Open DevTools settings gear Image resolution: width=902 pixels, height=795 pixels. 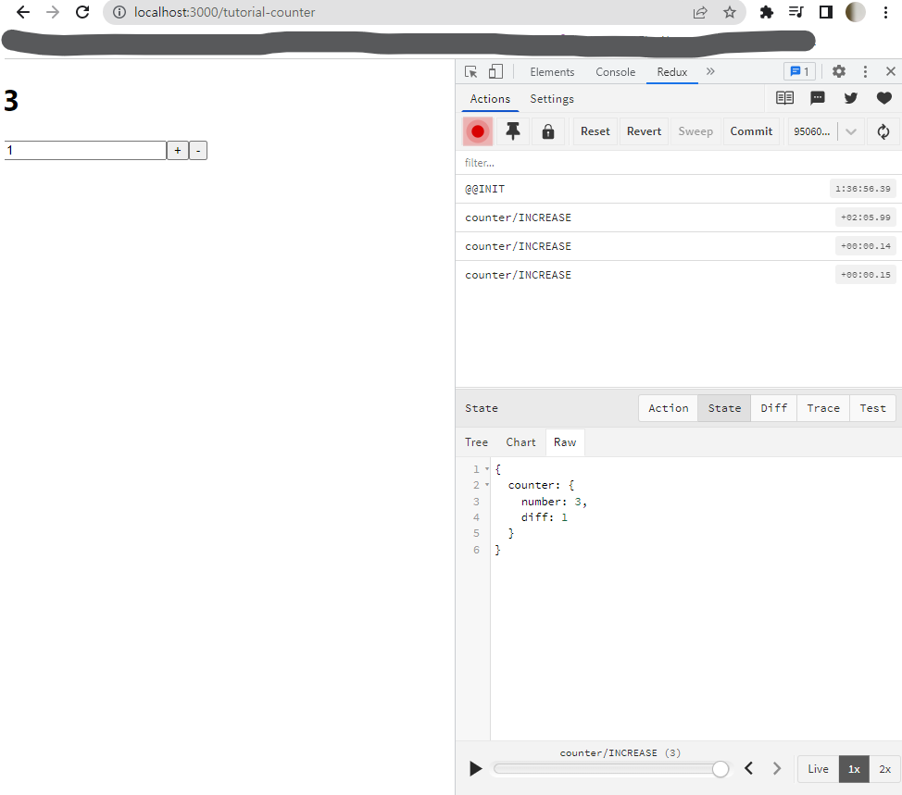(x=839, y=72)
